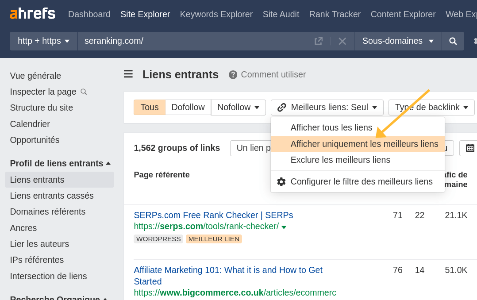Switch to the Dofollow filter
The height and width of the screenshot is (300, 477).
click(x=188, y=107)
